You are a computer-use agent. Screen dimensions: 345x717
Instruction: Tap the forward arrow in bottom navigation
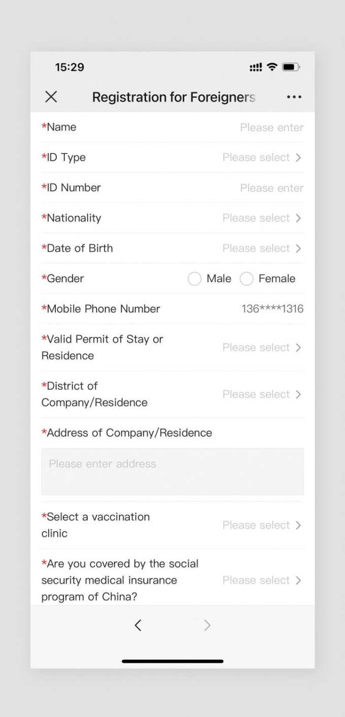click(x=207, y=626)
